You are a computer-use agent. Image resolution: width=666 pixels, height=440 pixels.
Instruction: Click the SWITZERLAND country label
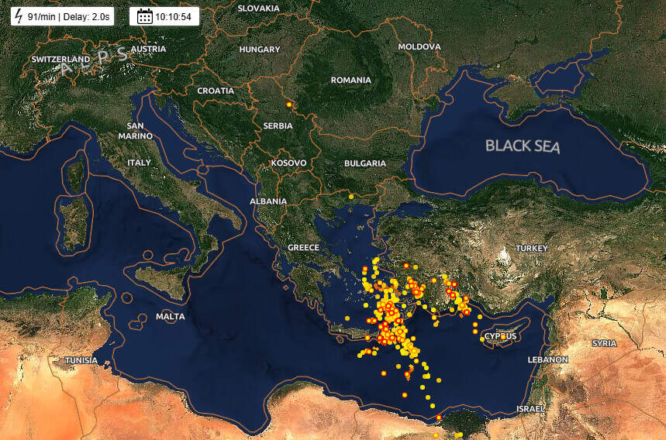(x=60, y=59)
